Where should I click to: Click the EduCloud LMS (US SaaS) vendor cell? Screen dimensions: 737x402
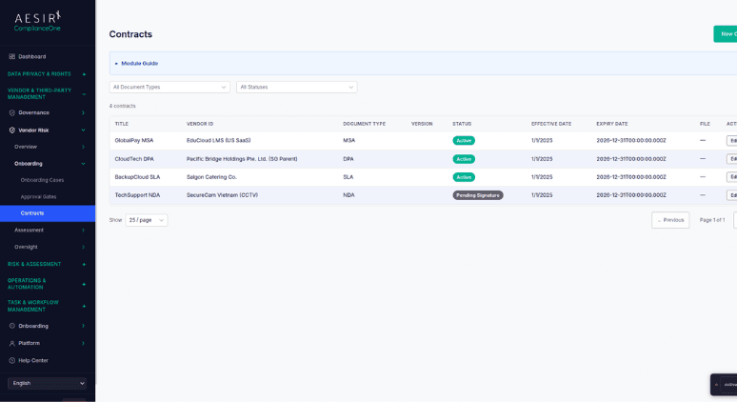219,141
